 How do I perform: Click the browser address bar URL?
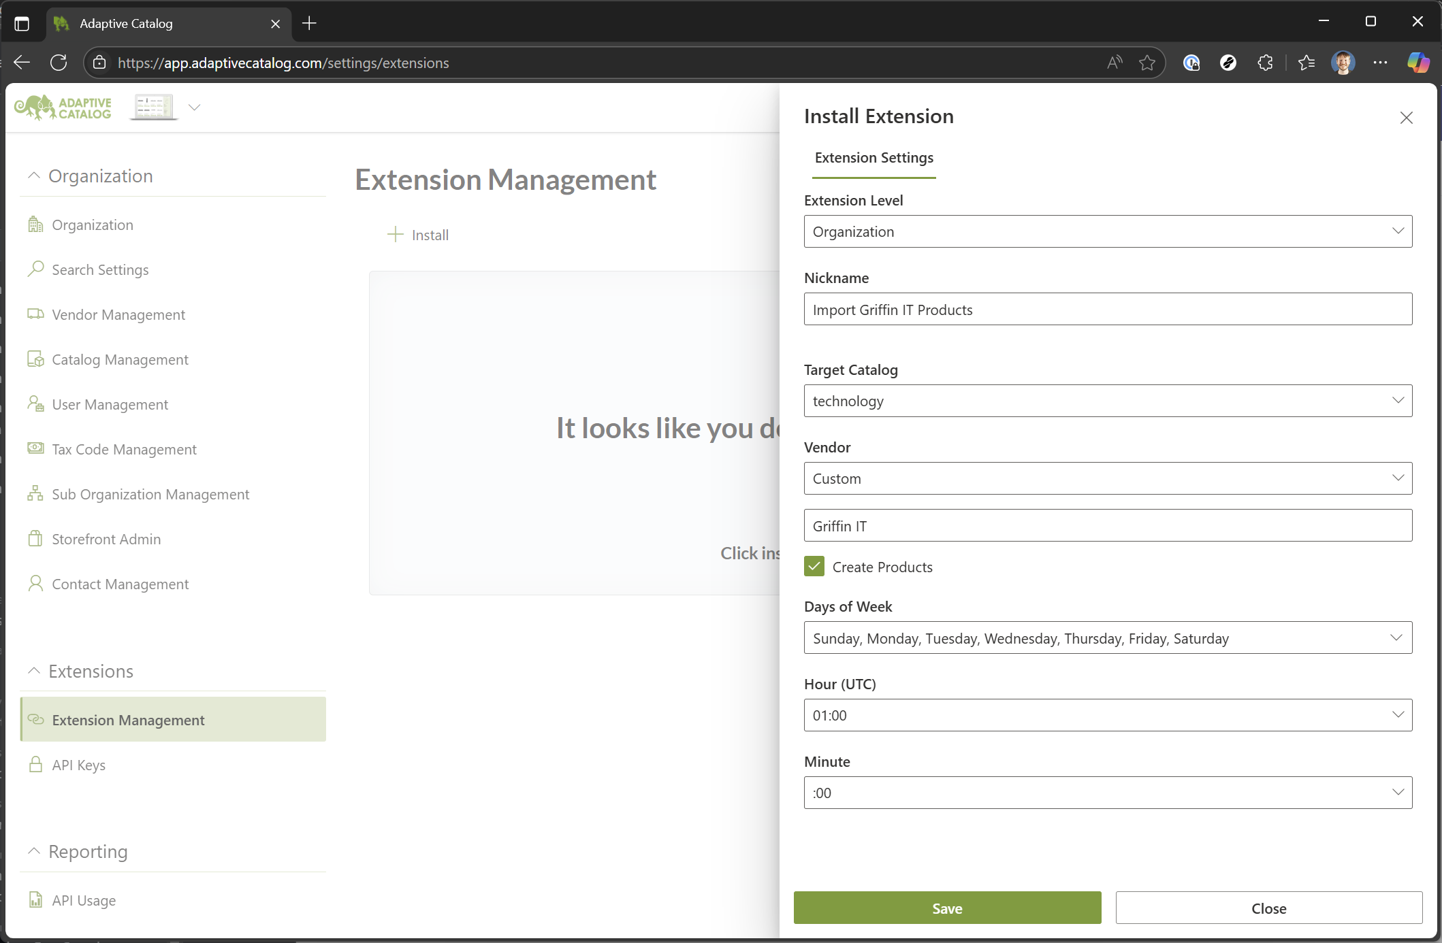283,63
